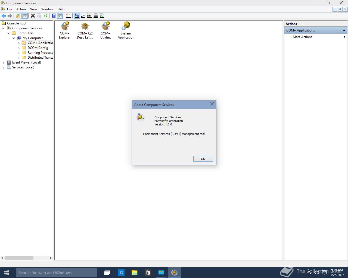Screen dimensions: 348x278
Task: Click OK in About Component Services dialog
Action: [x=203, y=159]
